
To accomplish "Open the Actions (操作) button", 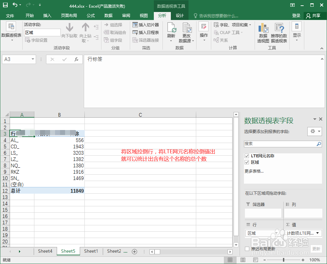I will (x=204, y=31).
